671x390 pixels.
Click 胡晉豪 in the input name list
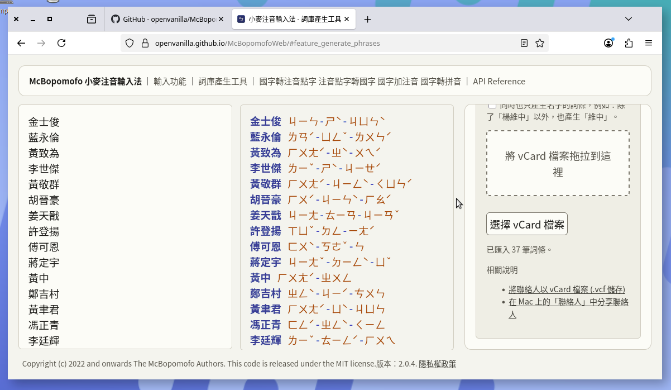[x=44, y=200]
